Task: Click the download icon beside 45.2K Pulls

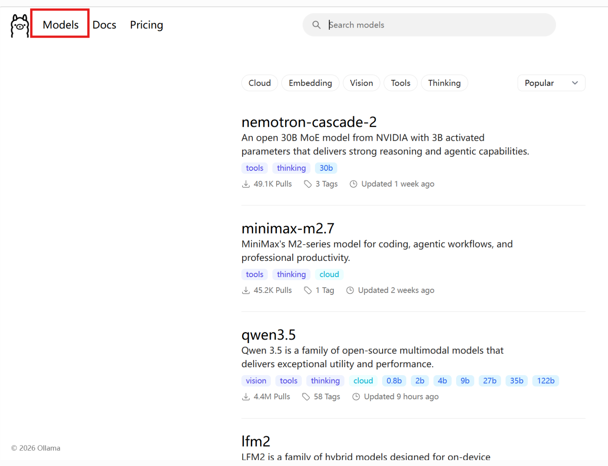Action: point(246,291)
